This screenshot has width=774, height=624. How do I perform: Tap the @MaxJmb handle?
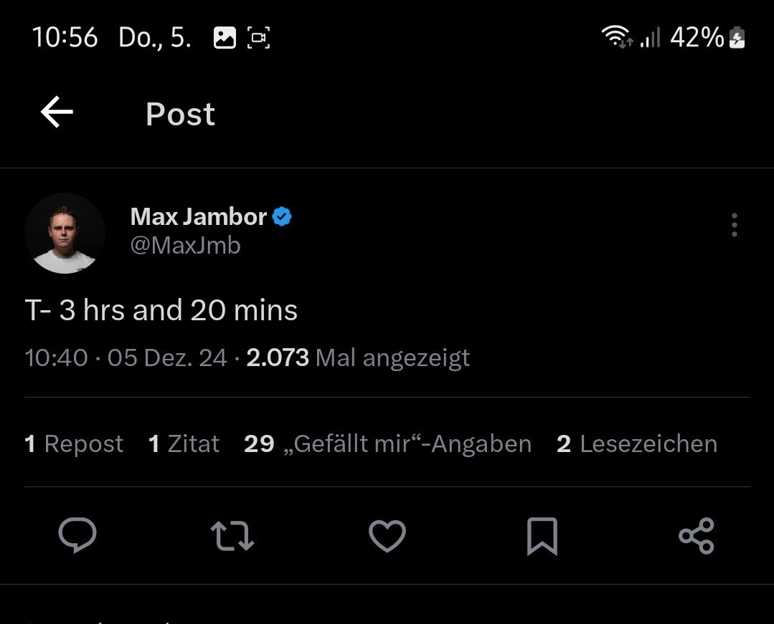pyautogui.click(x=185, y=246)
